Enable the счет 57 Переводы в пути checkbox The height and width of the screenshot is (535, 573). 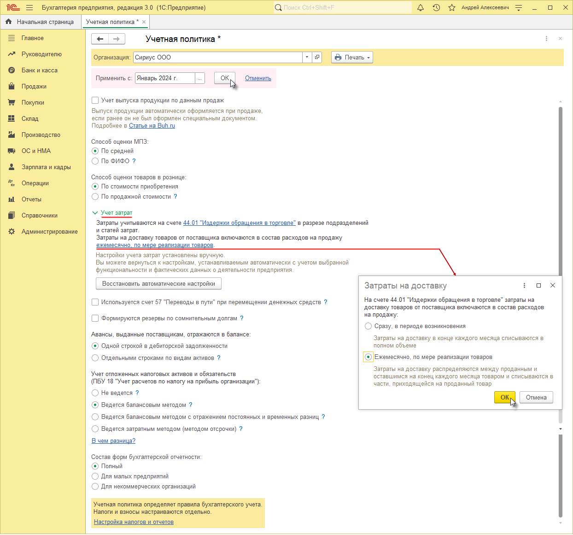pyautogui.click(x=95, y=302)
